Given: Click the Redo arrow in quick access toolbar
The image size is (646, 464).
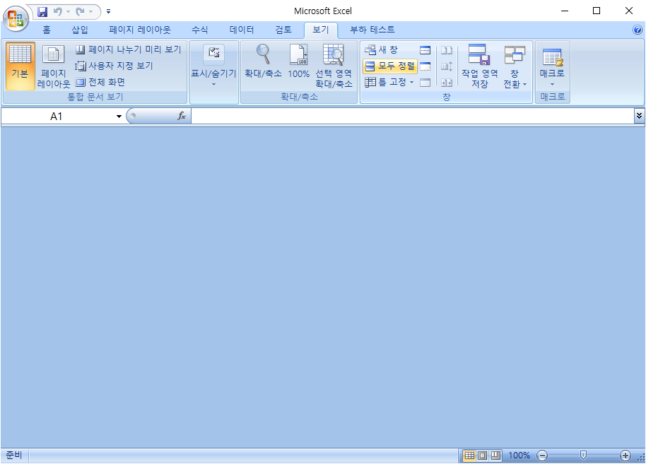Looking at the screenshot, I should 80,11.
